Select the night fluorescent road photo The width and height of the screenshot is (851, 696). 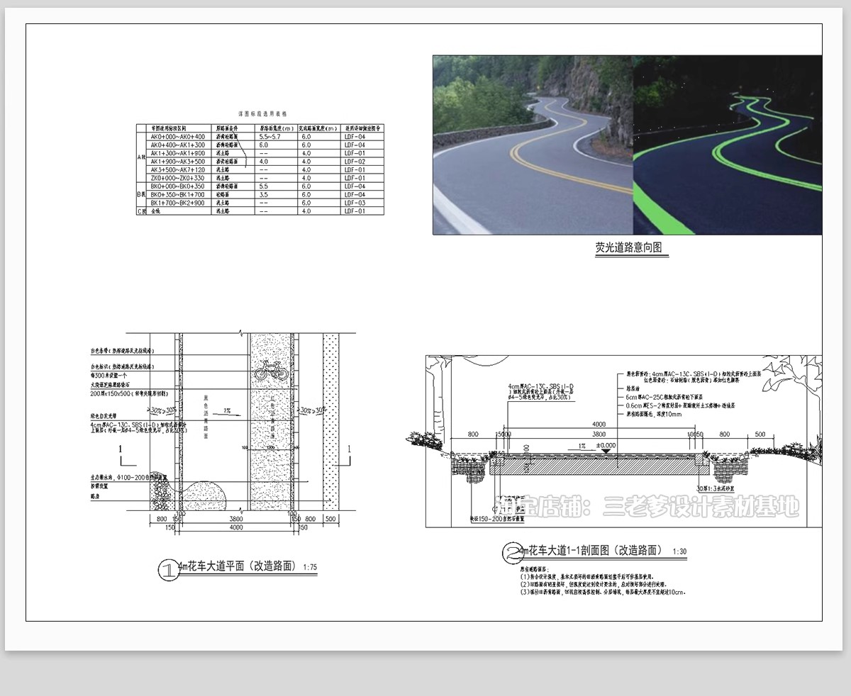point(728,145)
